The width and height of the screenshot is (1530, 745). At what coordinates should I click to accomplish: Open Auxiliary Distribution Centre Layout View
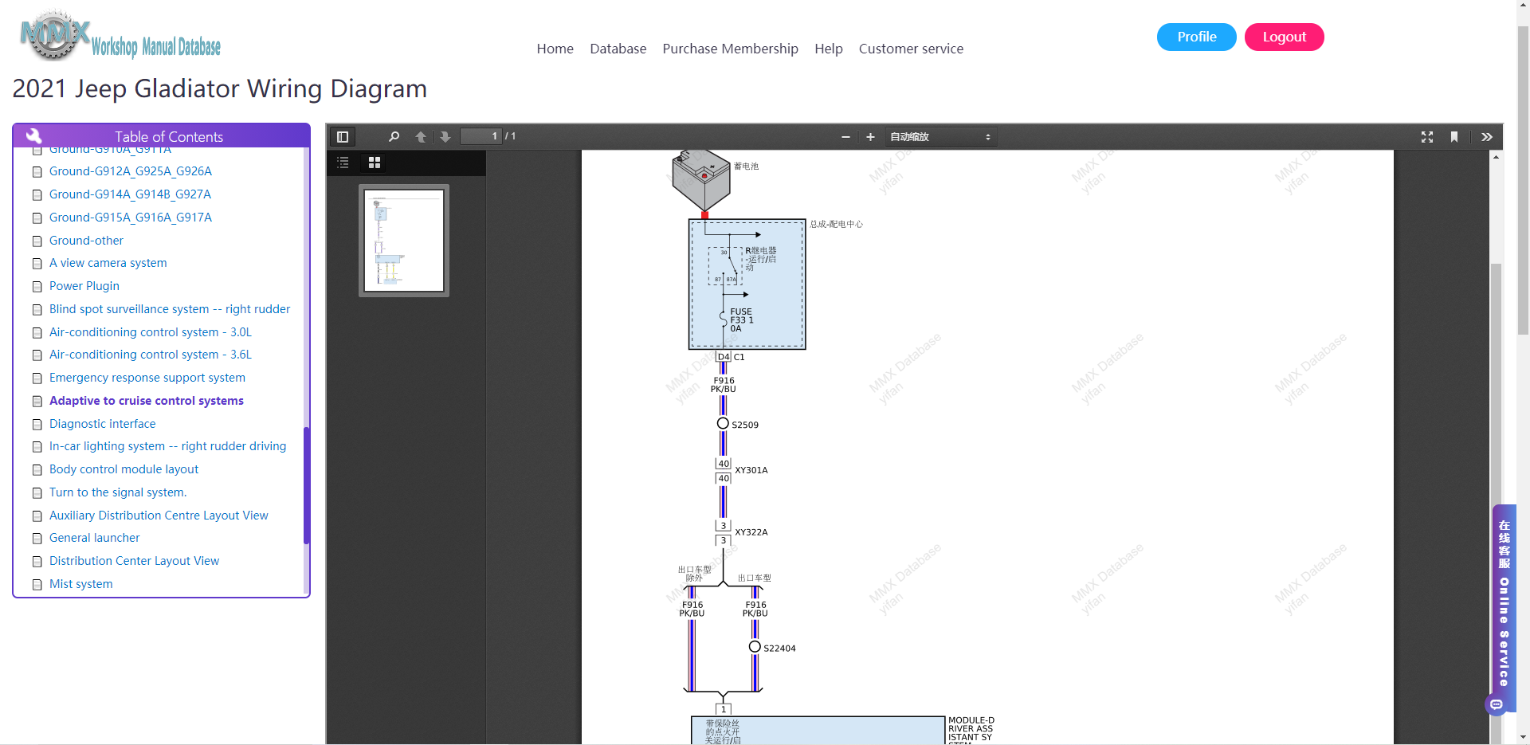click(x=159, y=516)
